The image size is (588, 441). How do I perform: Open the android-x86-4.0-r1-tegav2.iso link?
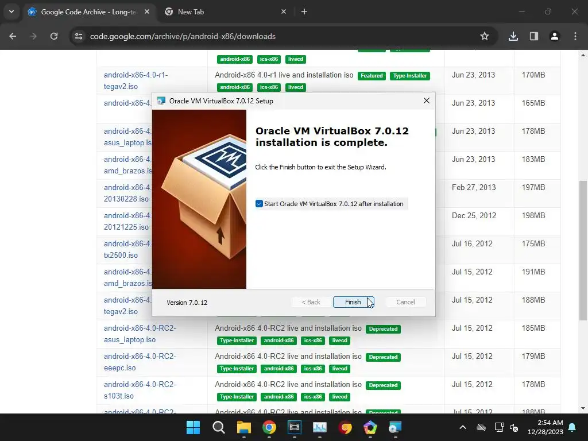pos(136,80)
